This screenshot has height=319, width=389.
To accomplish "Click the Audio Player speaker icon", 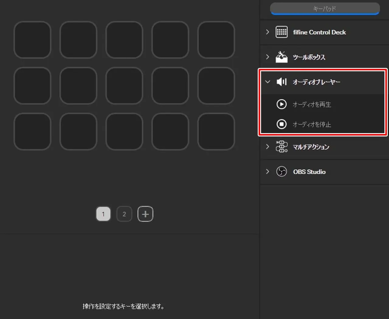I will (x=281, y=82).
